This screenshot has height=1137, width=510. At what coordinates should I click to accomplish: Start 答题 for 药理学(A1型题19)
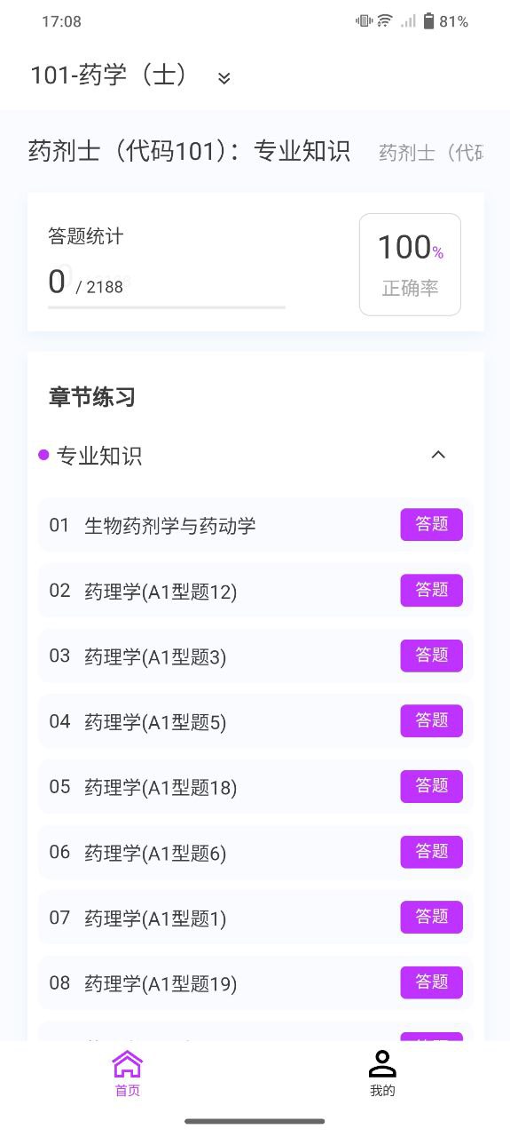coord(432,982)
